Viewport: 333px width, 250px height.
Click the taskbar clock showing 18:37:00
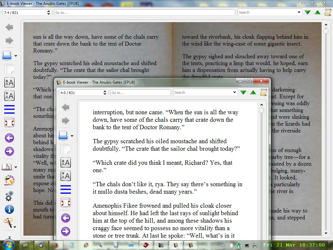point(294,245)
